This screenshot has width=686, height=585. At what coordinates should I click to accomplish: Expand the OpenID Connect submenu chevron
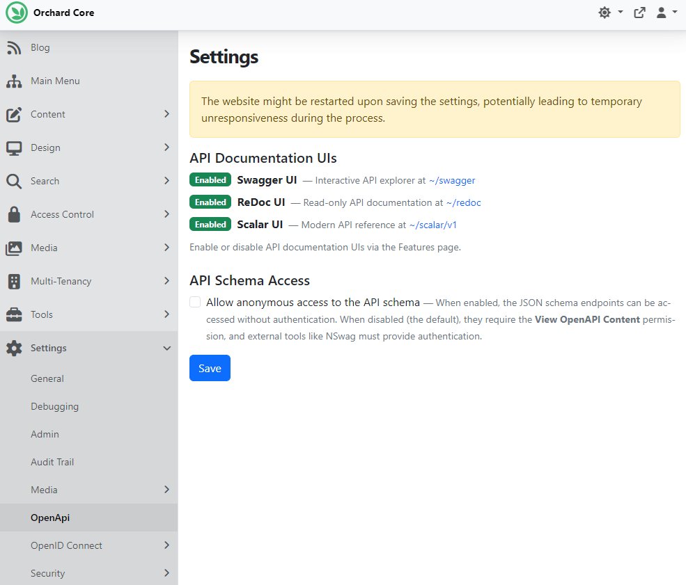click(x=166, y=545)
